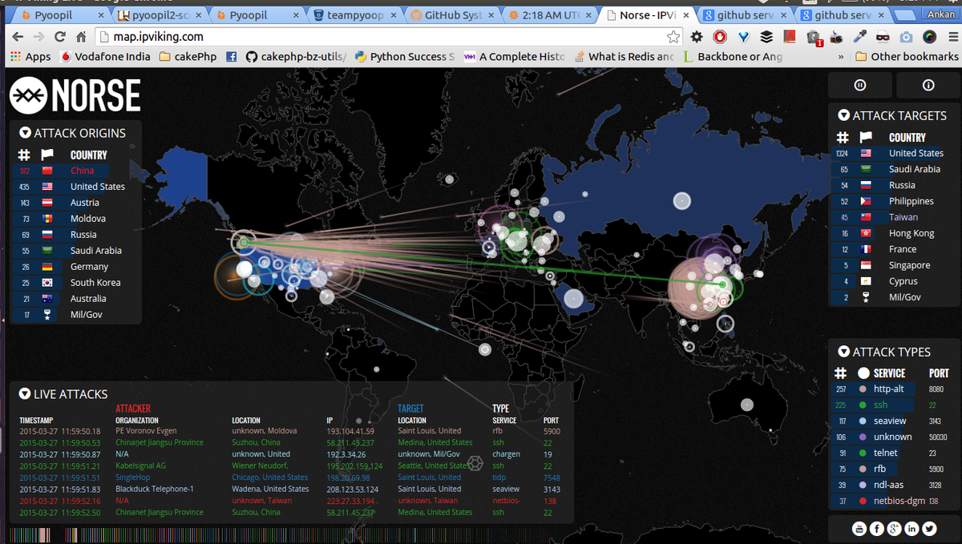The height and width of the screenshot is (544, 962).
Task: Open the Vodafone India bookmark
Action: click(x=105, y=57)
